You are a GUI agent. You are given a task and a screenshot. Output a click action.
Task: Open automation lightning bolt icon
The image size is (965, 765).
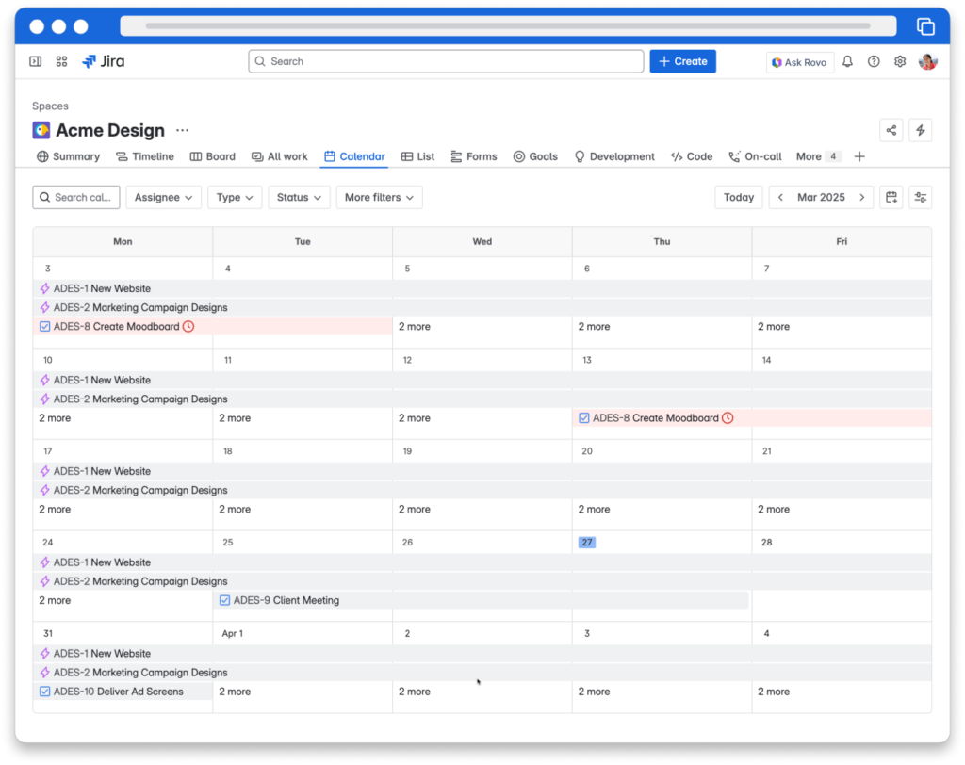(x=920, y=130)
